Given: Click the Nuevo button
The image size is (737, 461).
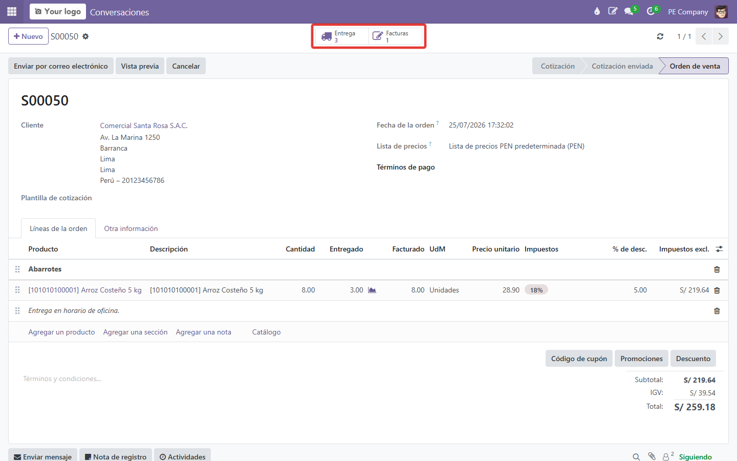Looking at the screenshot, I should pyautogui.click(x=28, y=36).
